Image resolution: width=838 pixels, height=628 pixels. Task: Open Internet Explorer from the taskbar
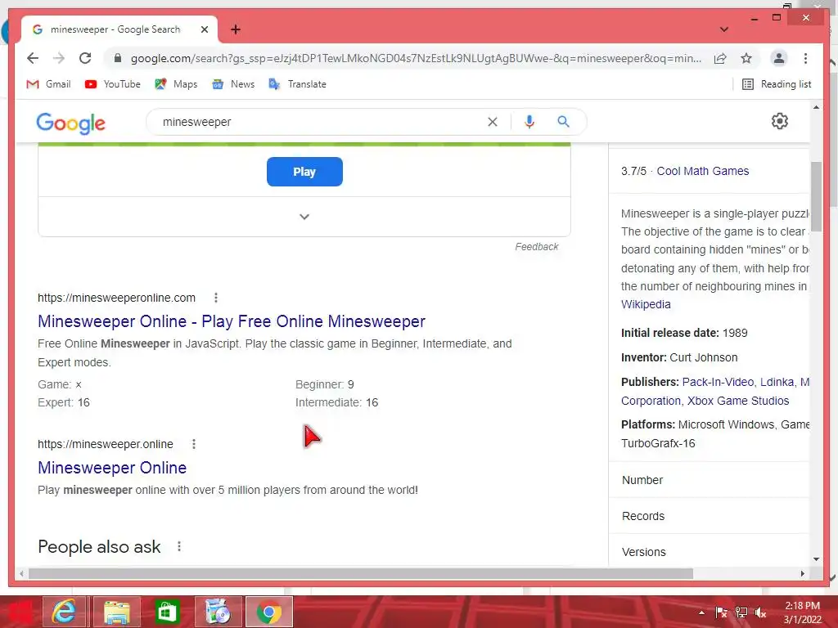(64, 612)
